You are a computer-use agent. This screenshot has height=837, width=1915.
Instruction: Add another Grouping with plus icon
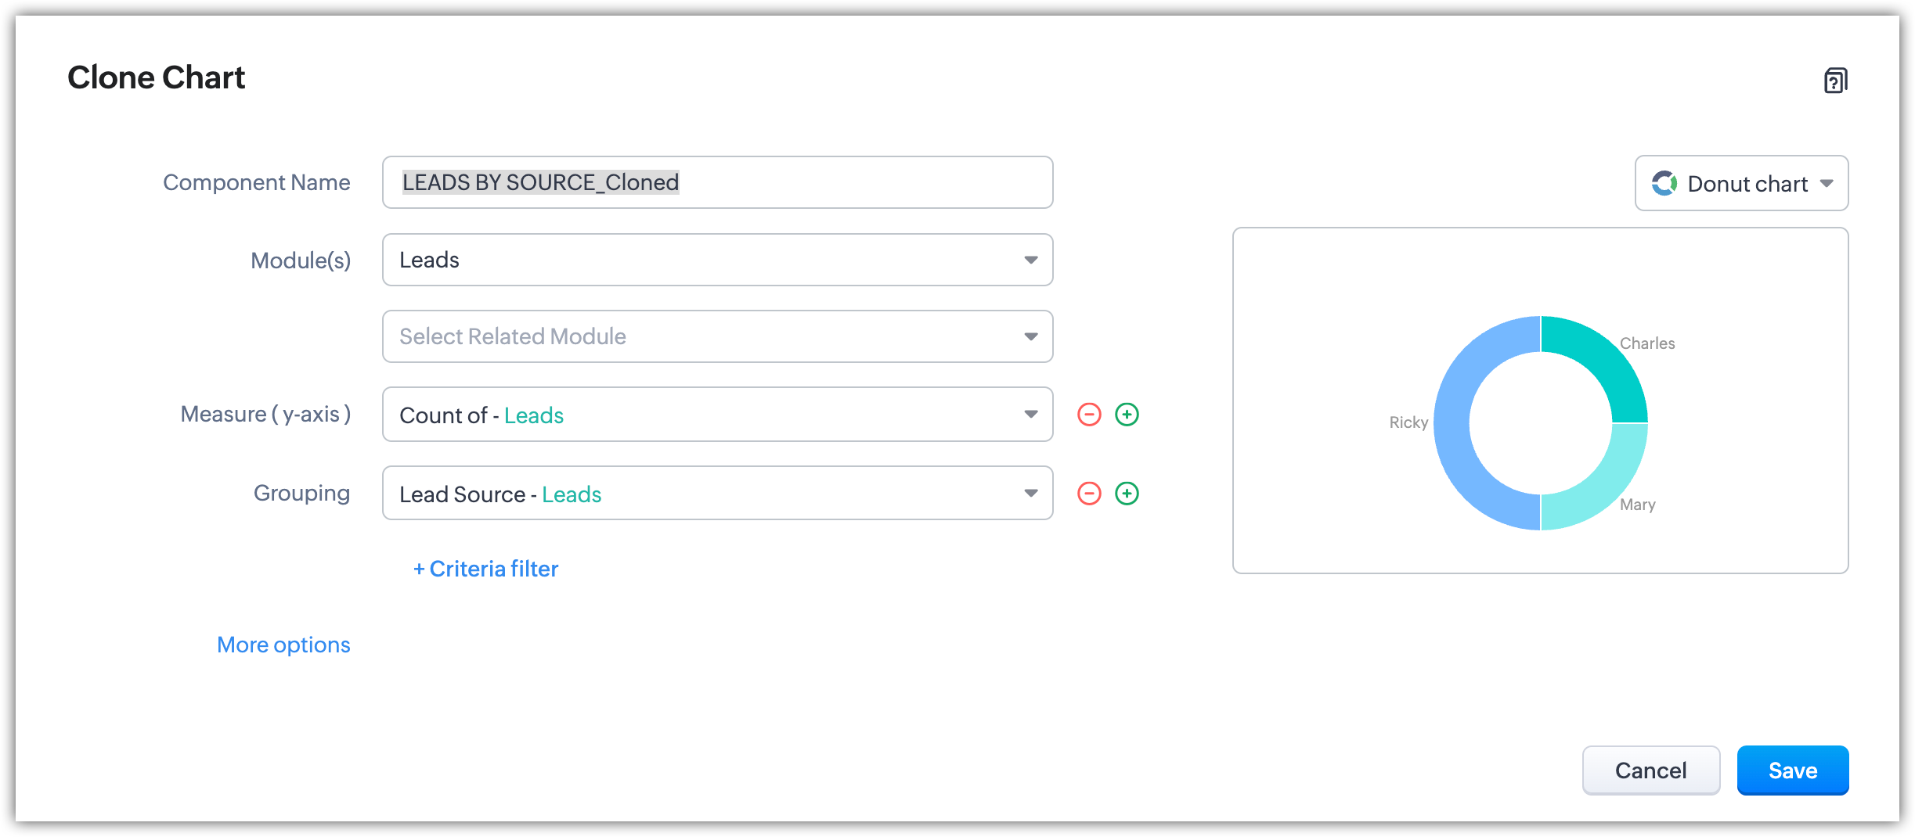(1127, 494)
